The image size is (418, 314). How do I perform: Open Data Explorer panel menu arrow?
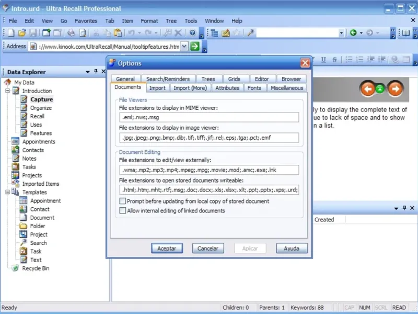click(87, 72)
